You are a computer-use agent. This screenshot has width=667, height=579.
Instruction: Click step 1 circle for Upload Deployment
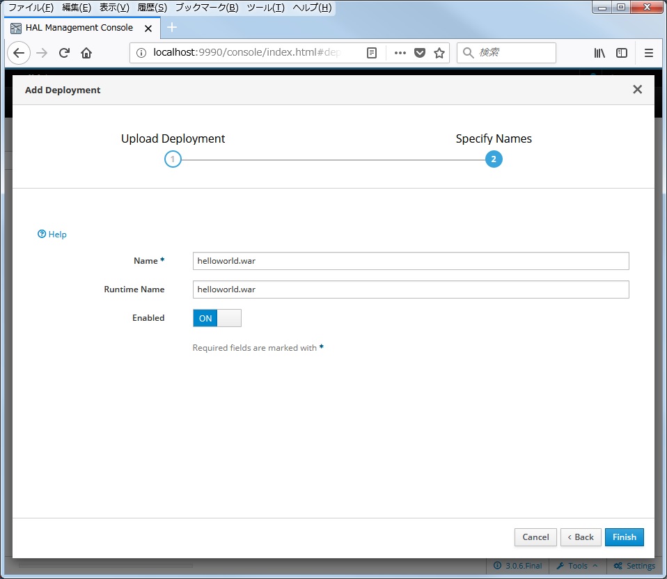pyautogui.click(x=173, y=159)
